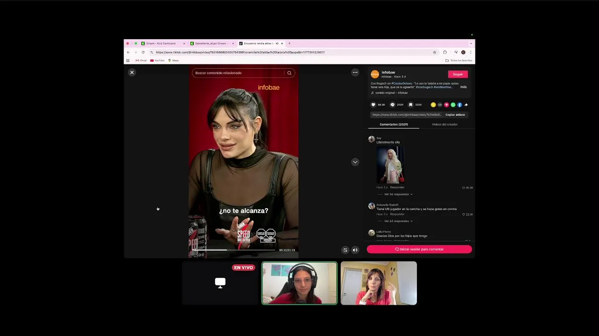Screen dimensions: 599x336
Task: Open the image in Say's comment
Action: (x=390, y=164)
